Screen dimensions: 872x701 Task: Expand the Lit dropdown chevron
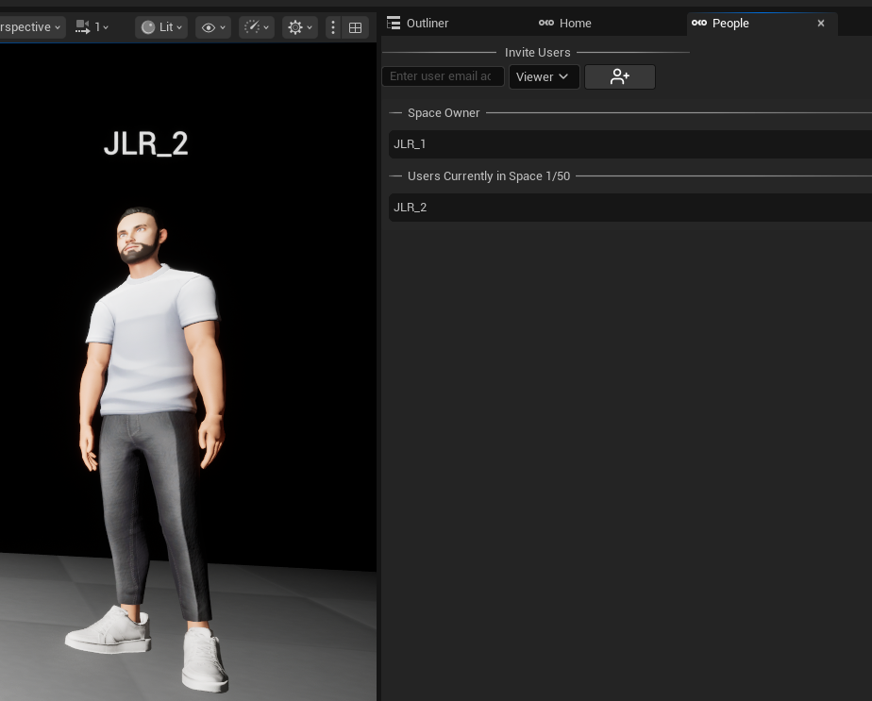click(x=178, y=26)
